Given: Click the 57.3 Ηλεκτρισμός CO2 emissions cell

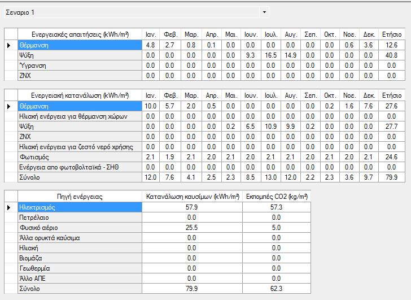Looking at the screenshot, I should (277, 207).
